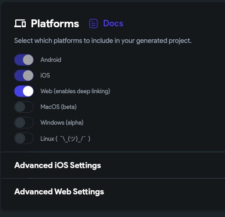Toggle the Android platform switch
Image resolution: width=225 pixels, height=217 pixels.
pos(24,60)
